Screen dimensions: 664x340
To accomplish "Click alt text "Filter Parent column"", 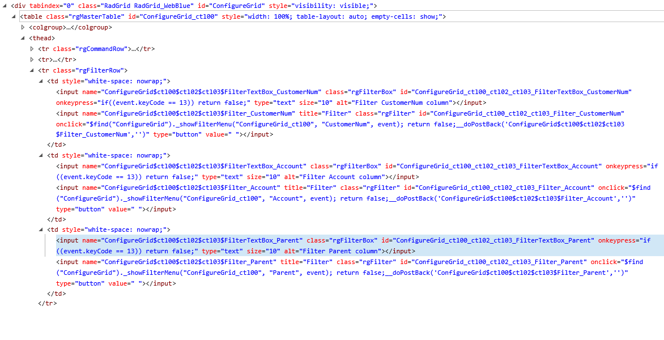I will pos(340,251).
